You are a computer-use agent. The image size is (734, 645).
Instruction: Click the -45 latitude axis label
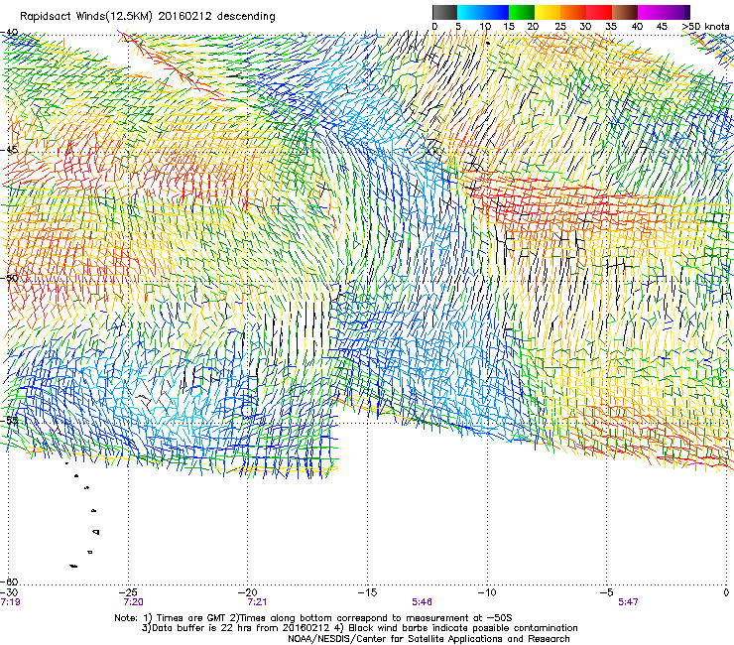tap(9, 150)
